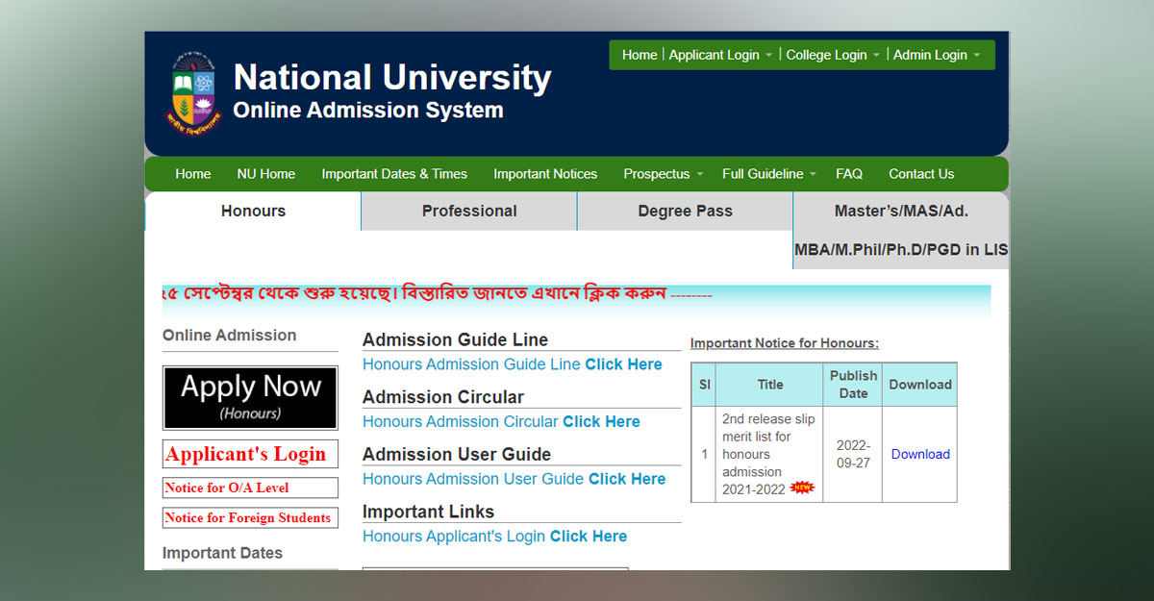Go to Important Notices in navigation bar
This screenshot has width=1154, height=601.
545,174
